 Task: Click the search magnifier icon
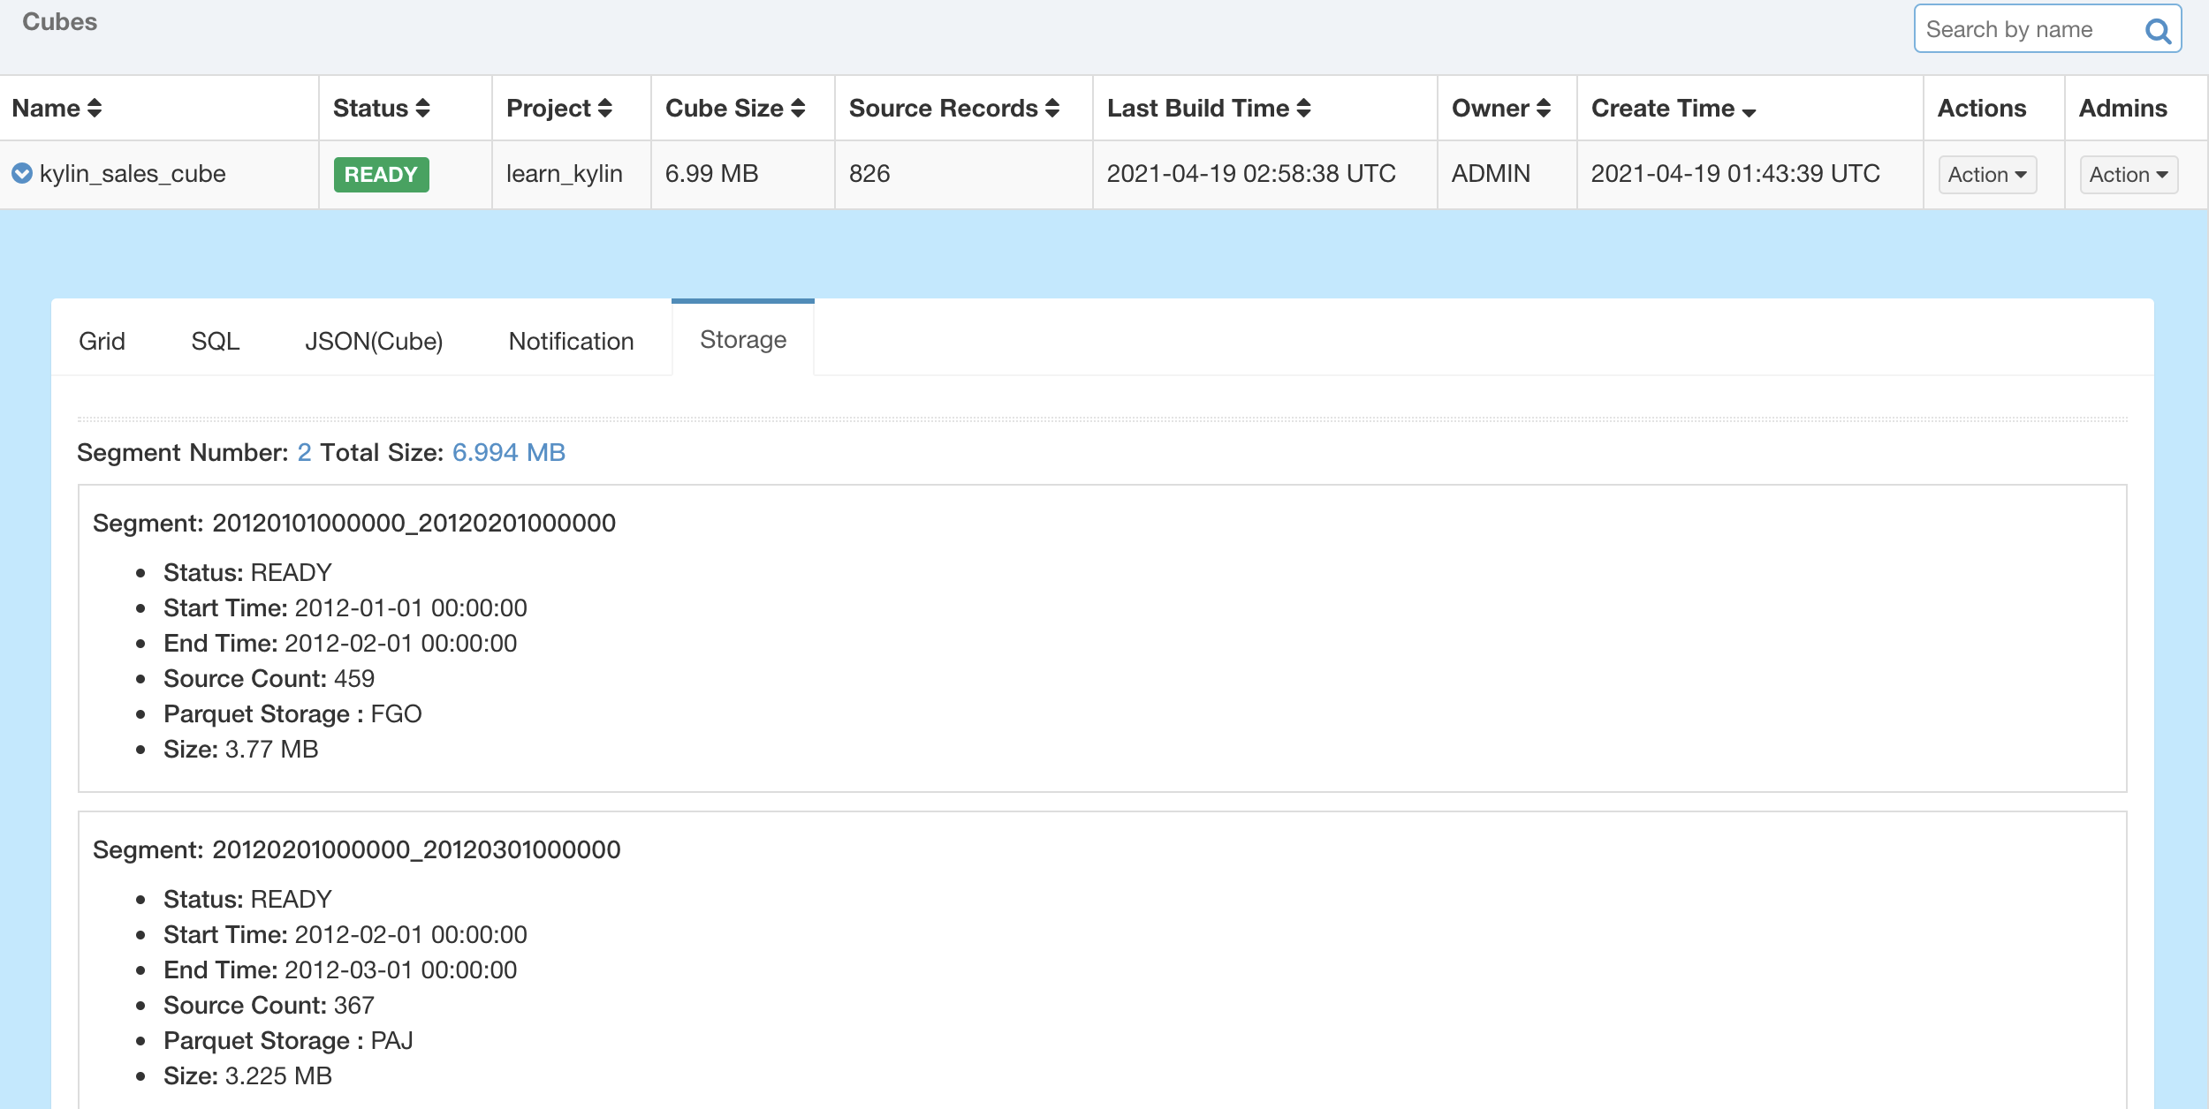[x=2157, y=31]
